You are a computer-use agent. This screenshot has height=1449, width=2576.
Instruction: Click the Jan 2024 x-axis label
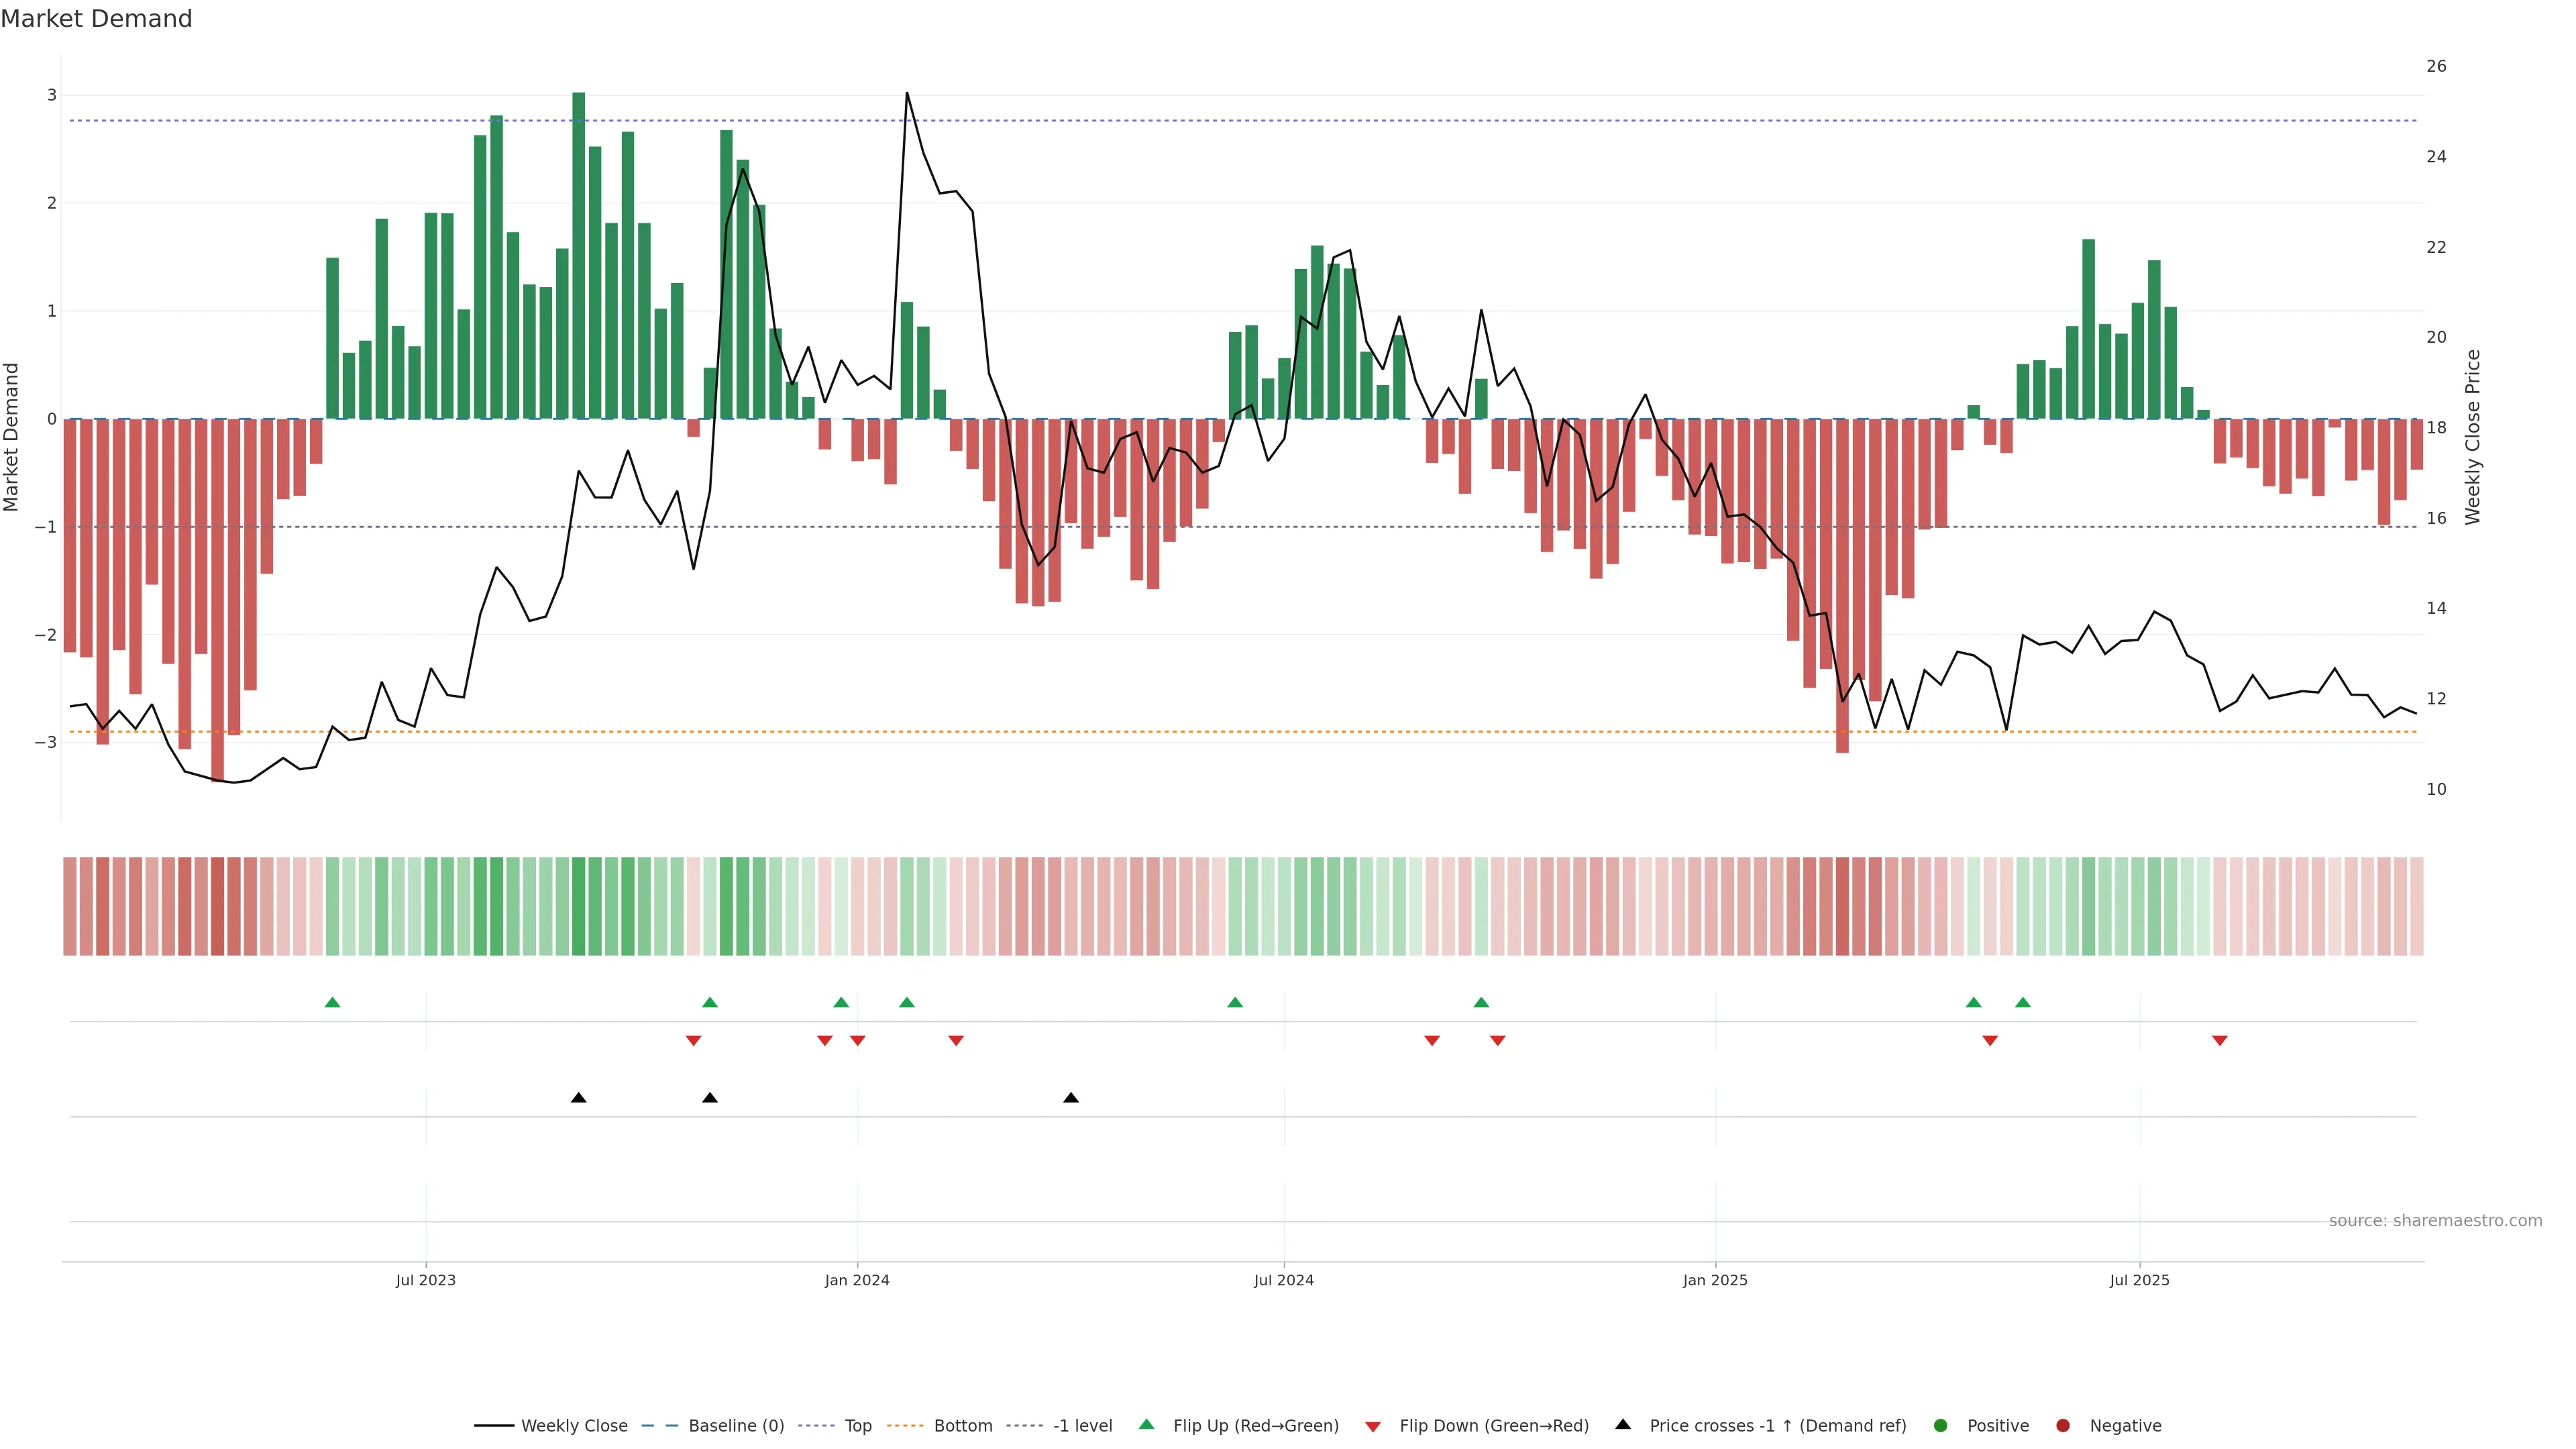pos(857,1280)
